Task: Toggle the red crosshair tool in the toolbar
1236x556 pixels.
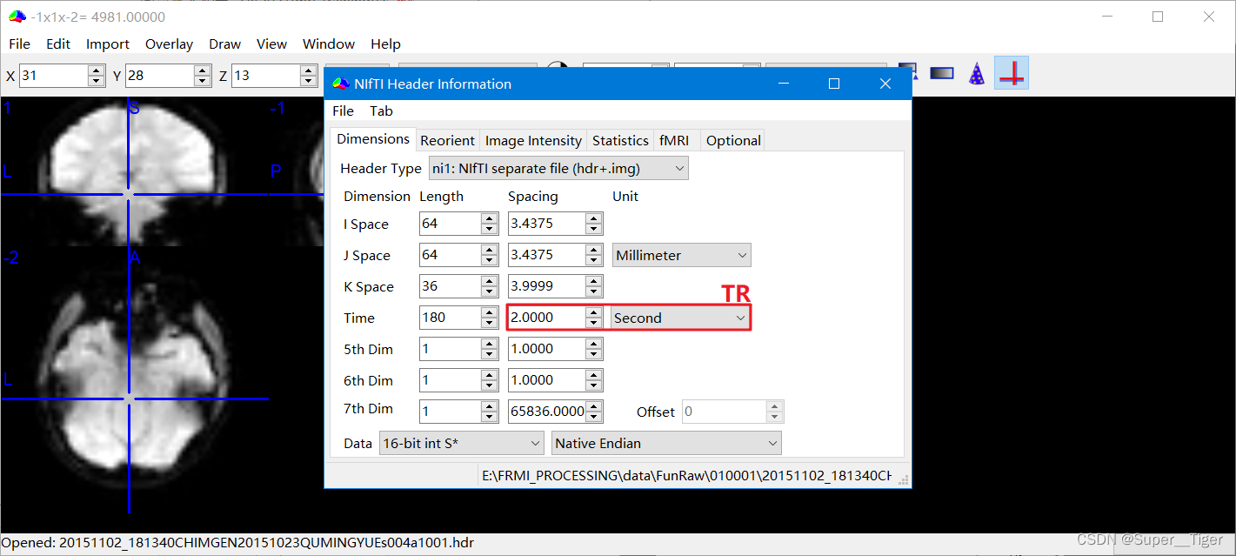Action: tap(1012, 74)
